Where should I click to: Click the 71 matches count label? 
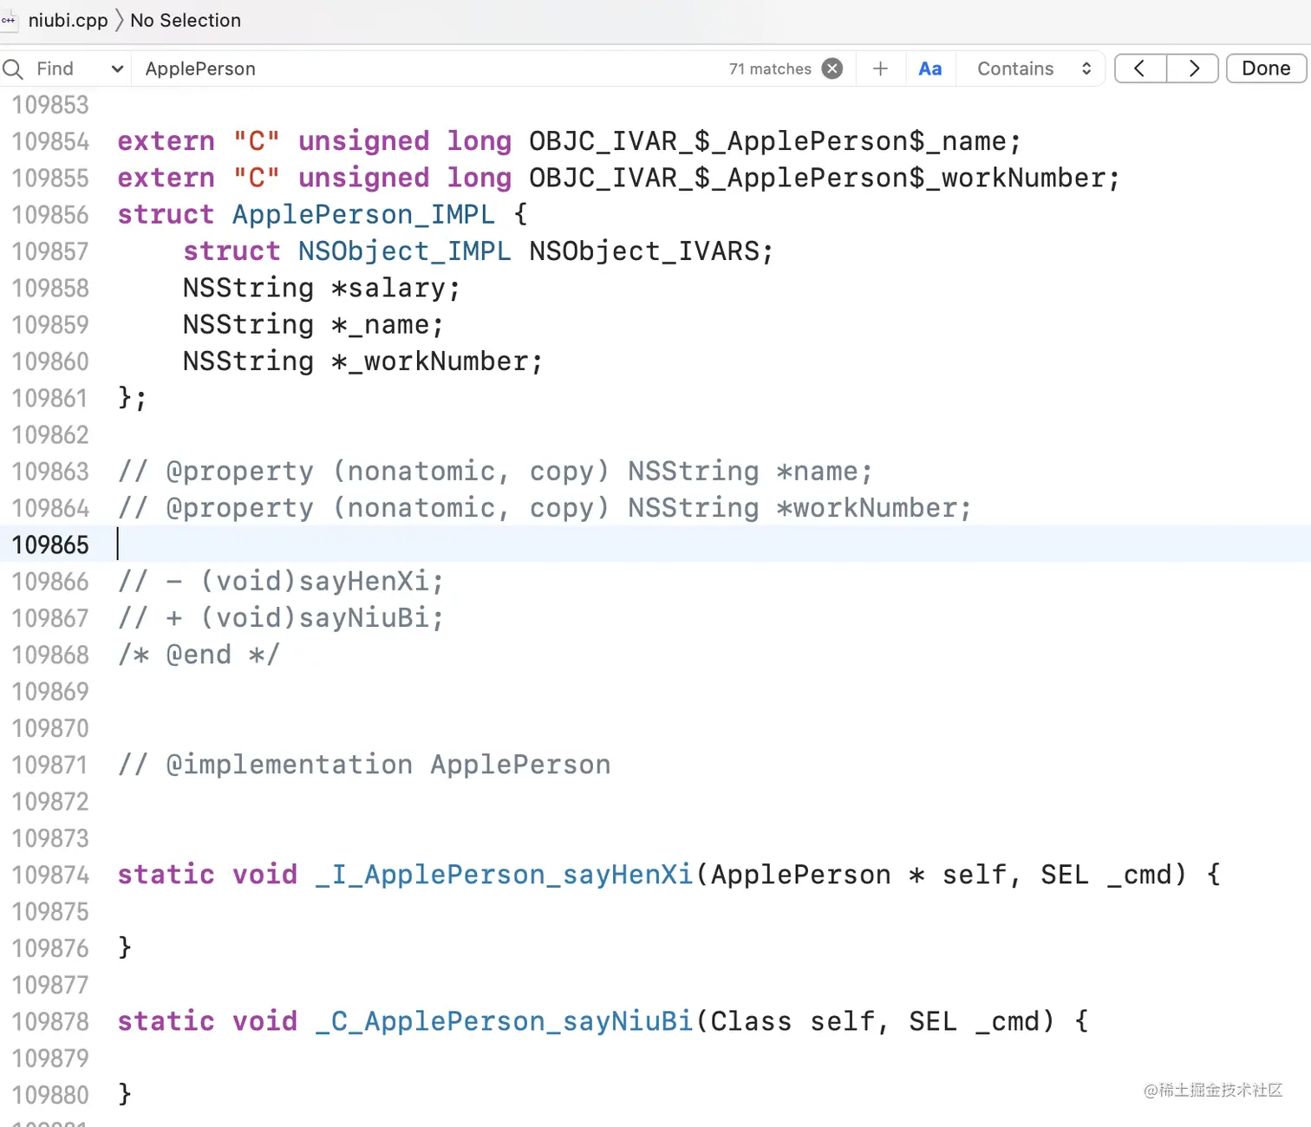770,68
